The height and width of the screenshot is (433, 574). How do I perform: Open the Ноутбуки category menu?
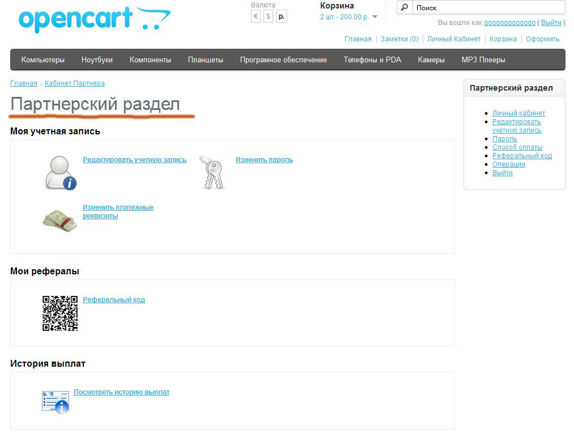point(97,60)
